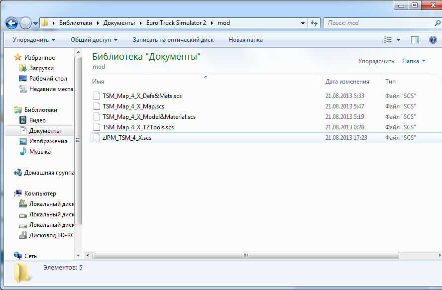Screen dimensions: 442x290
Task: Open Домашняя группа in sidebar
Action: (49, 173)
